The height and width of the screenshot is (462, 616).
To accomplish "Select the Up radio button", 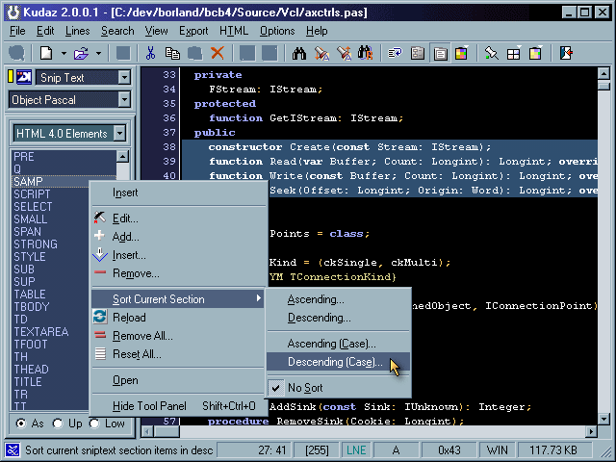I will pyautogui.click(x=58, y=423).
